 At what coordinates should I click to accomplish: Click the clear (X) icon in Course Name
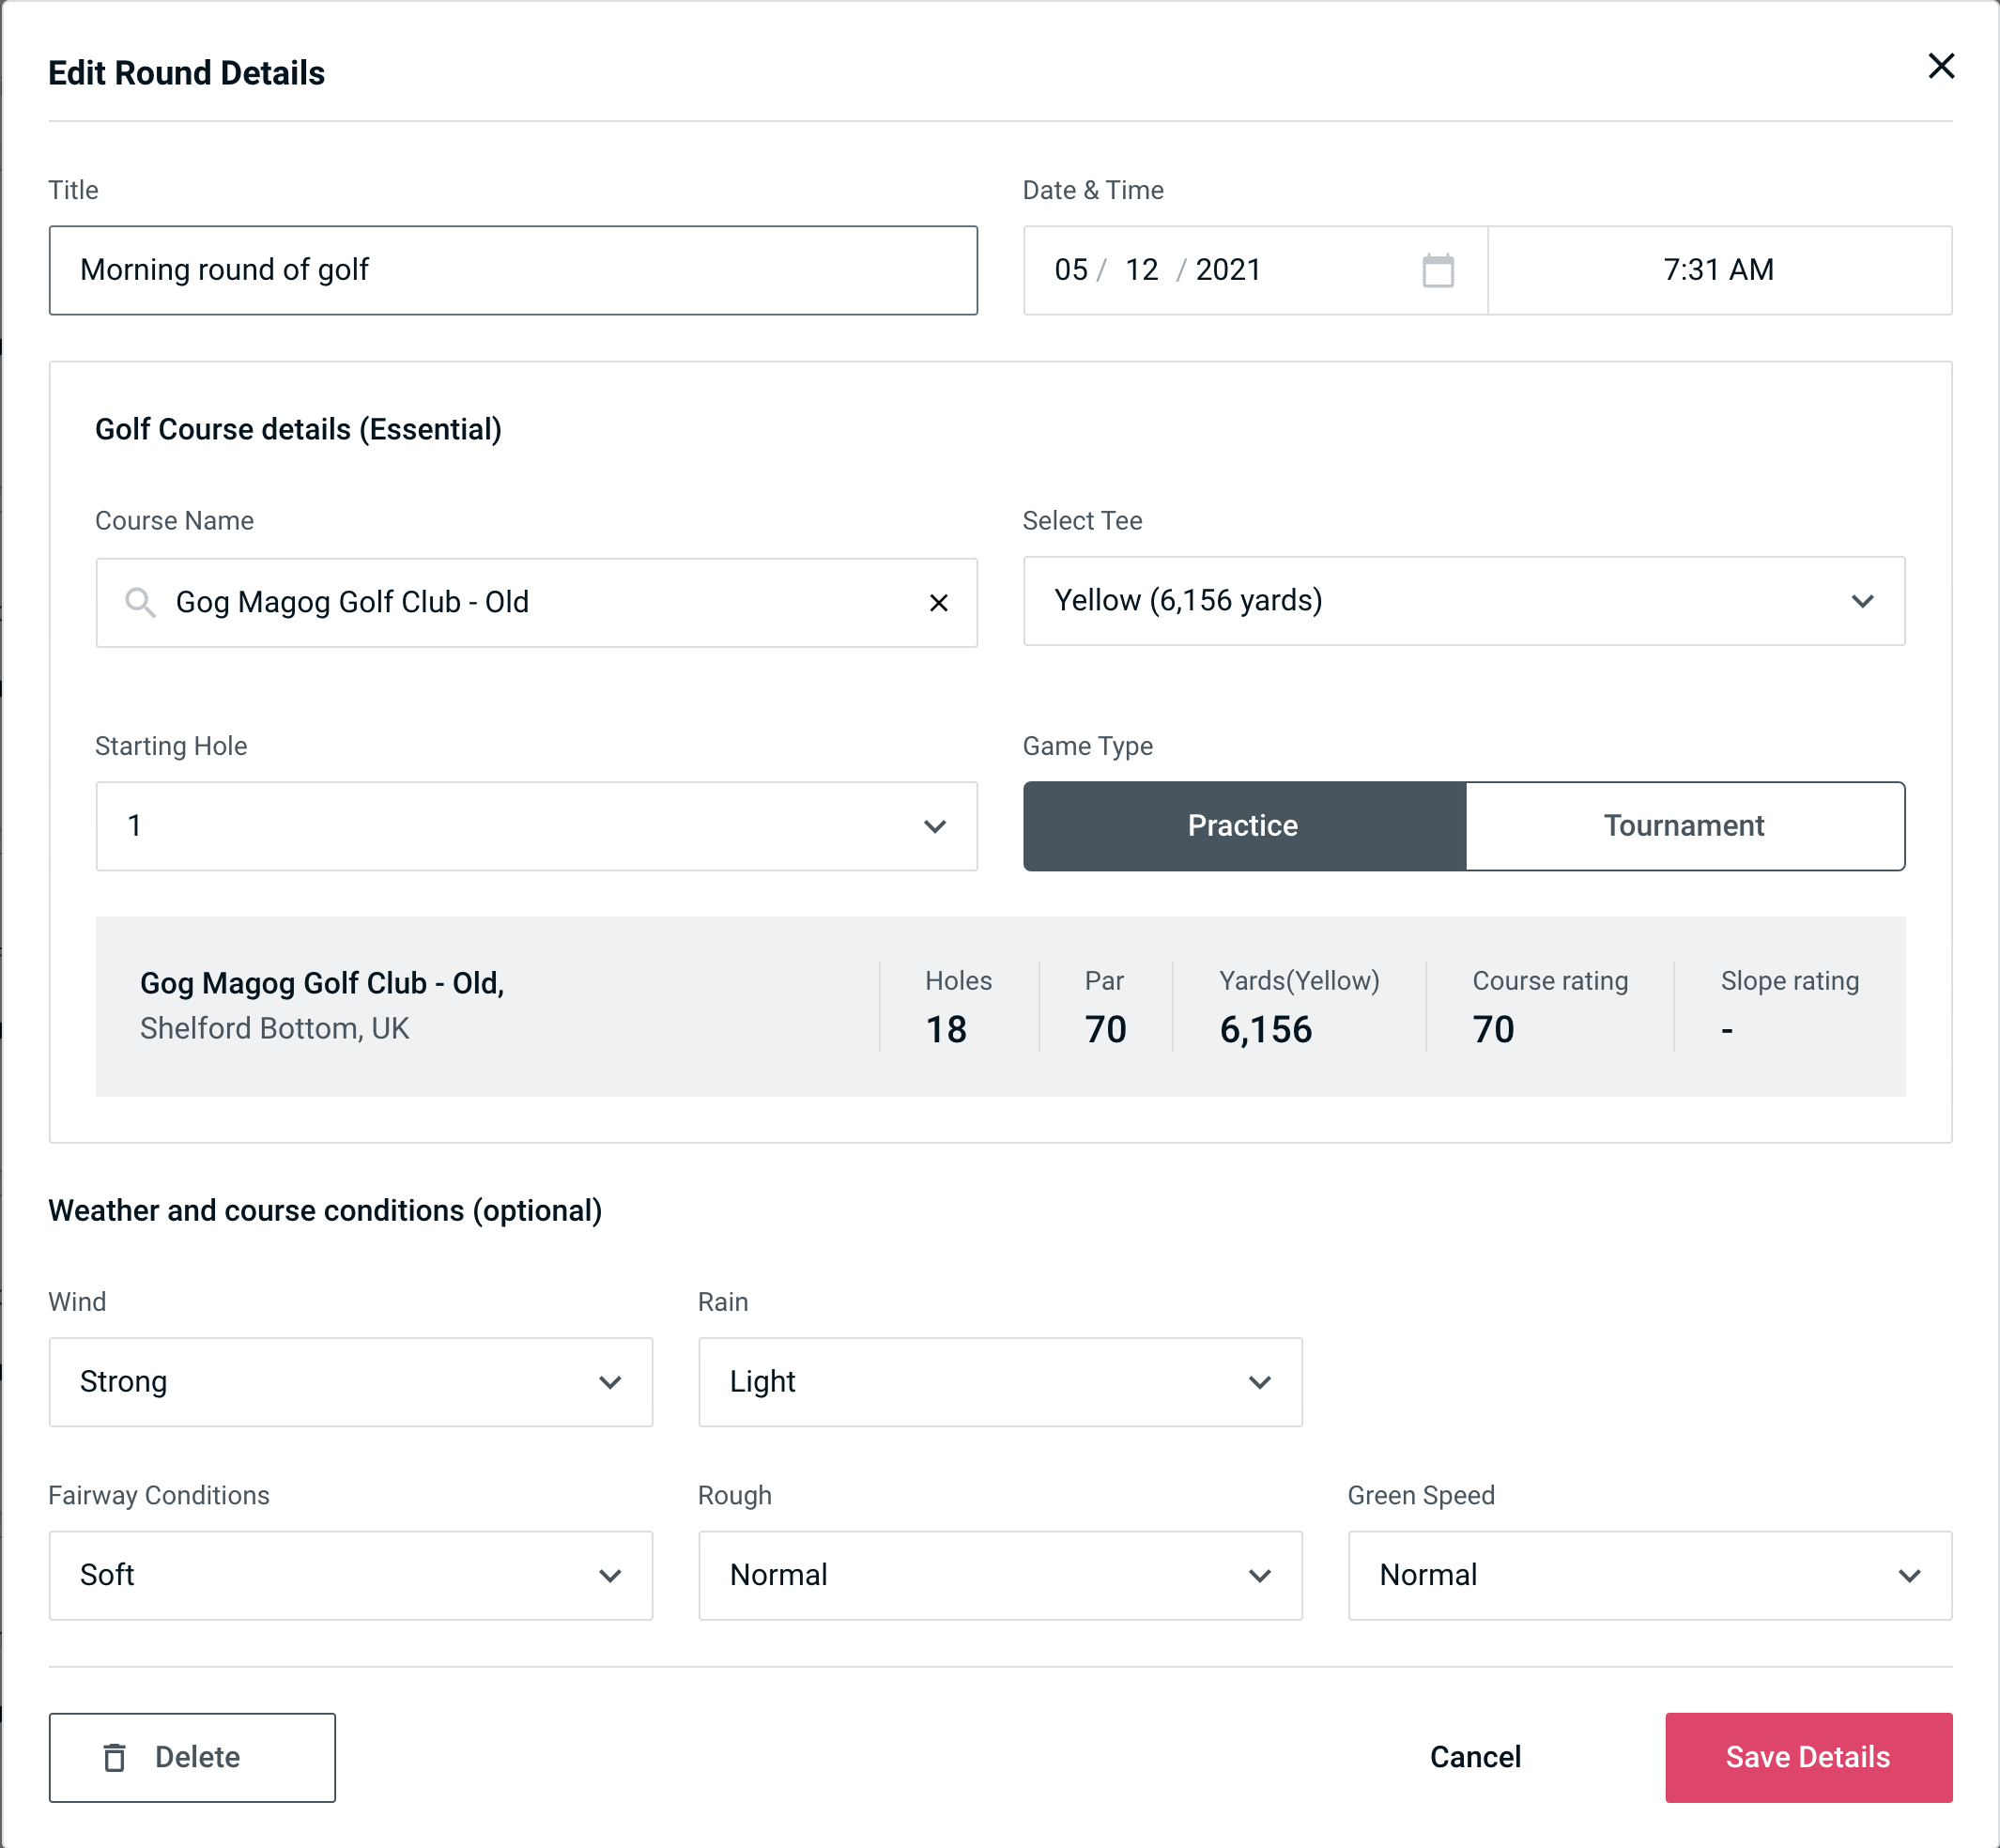pyautogui.click(x=939, y=601)
